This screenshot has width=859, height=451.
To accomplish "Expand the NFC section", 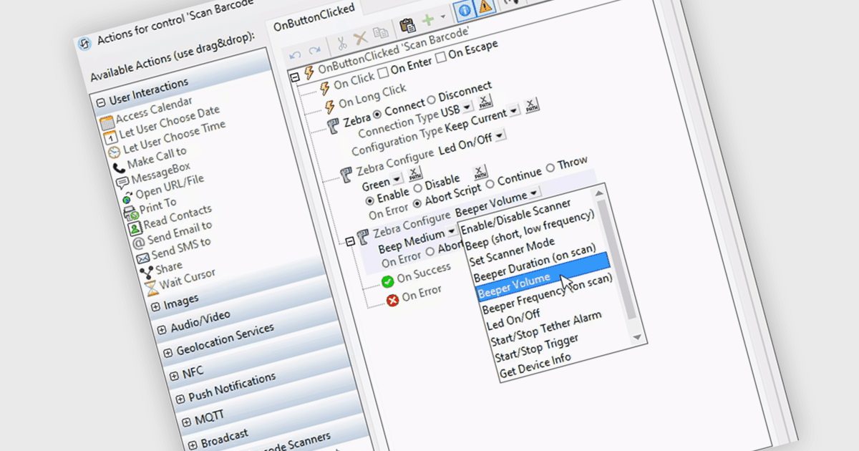I will pos(174,376).
